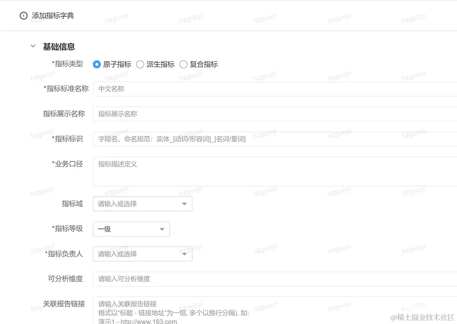Open the 指标负责人 selector
Image resolution: width=457 pixels, height=324 pixels.
[x=136, y=254]
